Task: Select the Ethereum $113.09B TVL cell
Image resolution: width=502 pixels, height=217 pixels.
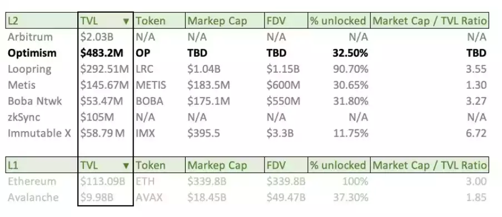Action: [x=105, y=181]
